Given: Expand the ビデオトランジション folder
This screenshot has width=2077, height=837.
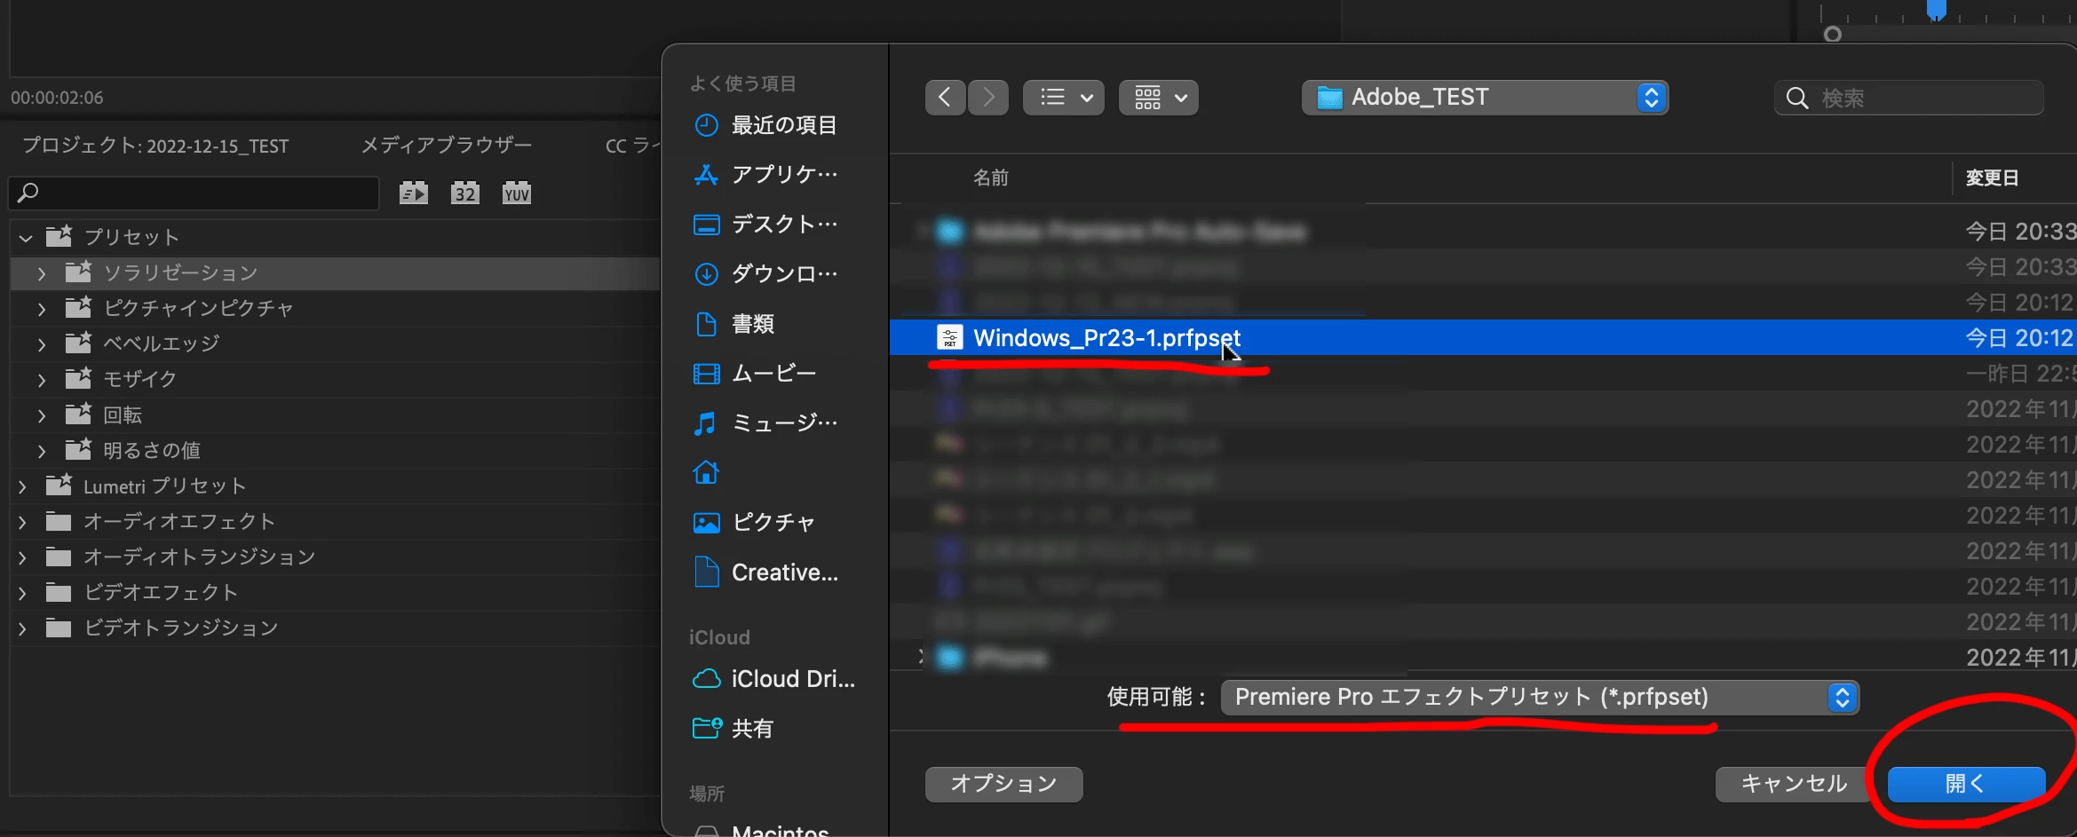Looking at the screenshot, I should (23, 628).
